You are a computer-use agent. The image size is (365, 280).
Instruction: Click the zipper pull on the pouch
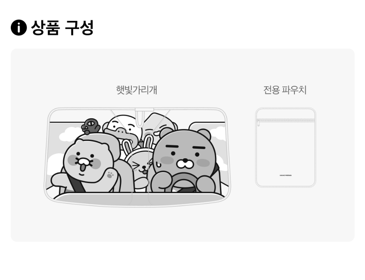point(258,123)
